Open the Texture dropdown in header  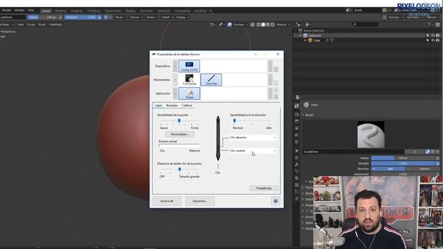[x=136, y=17]
